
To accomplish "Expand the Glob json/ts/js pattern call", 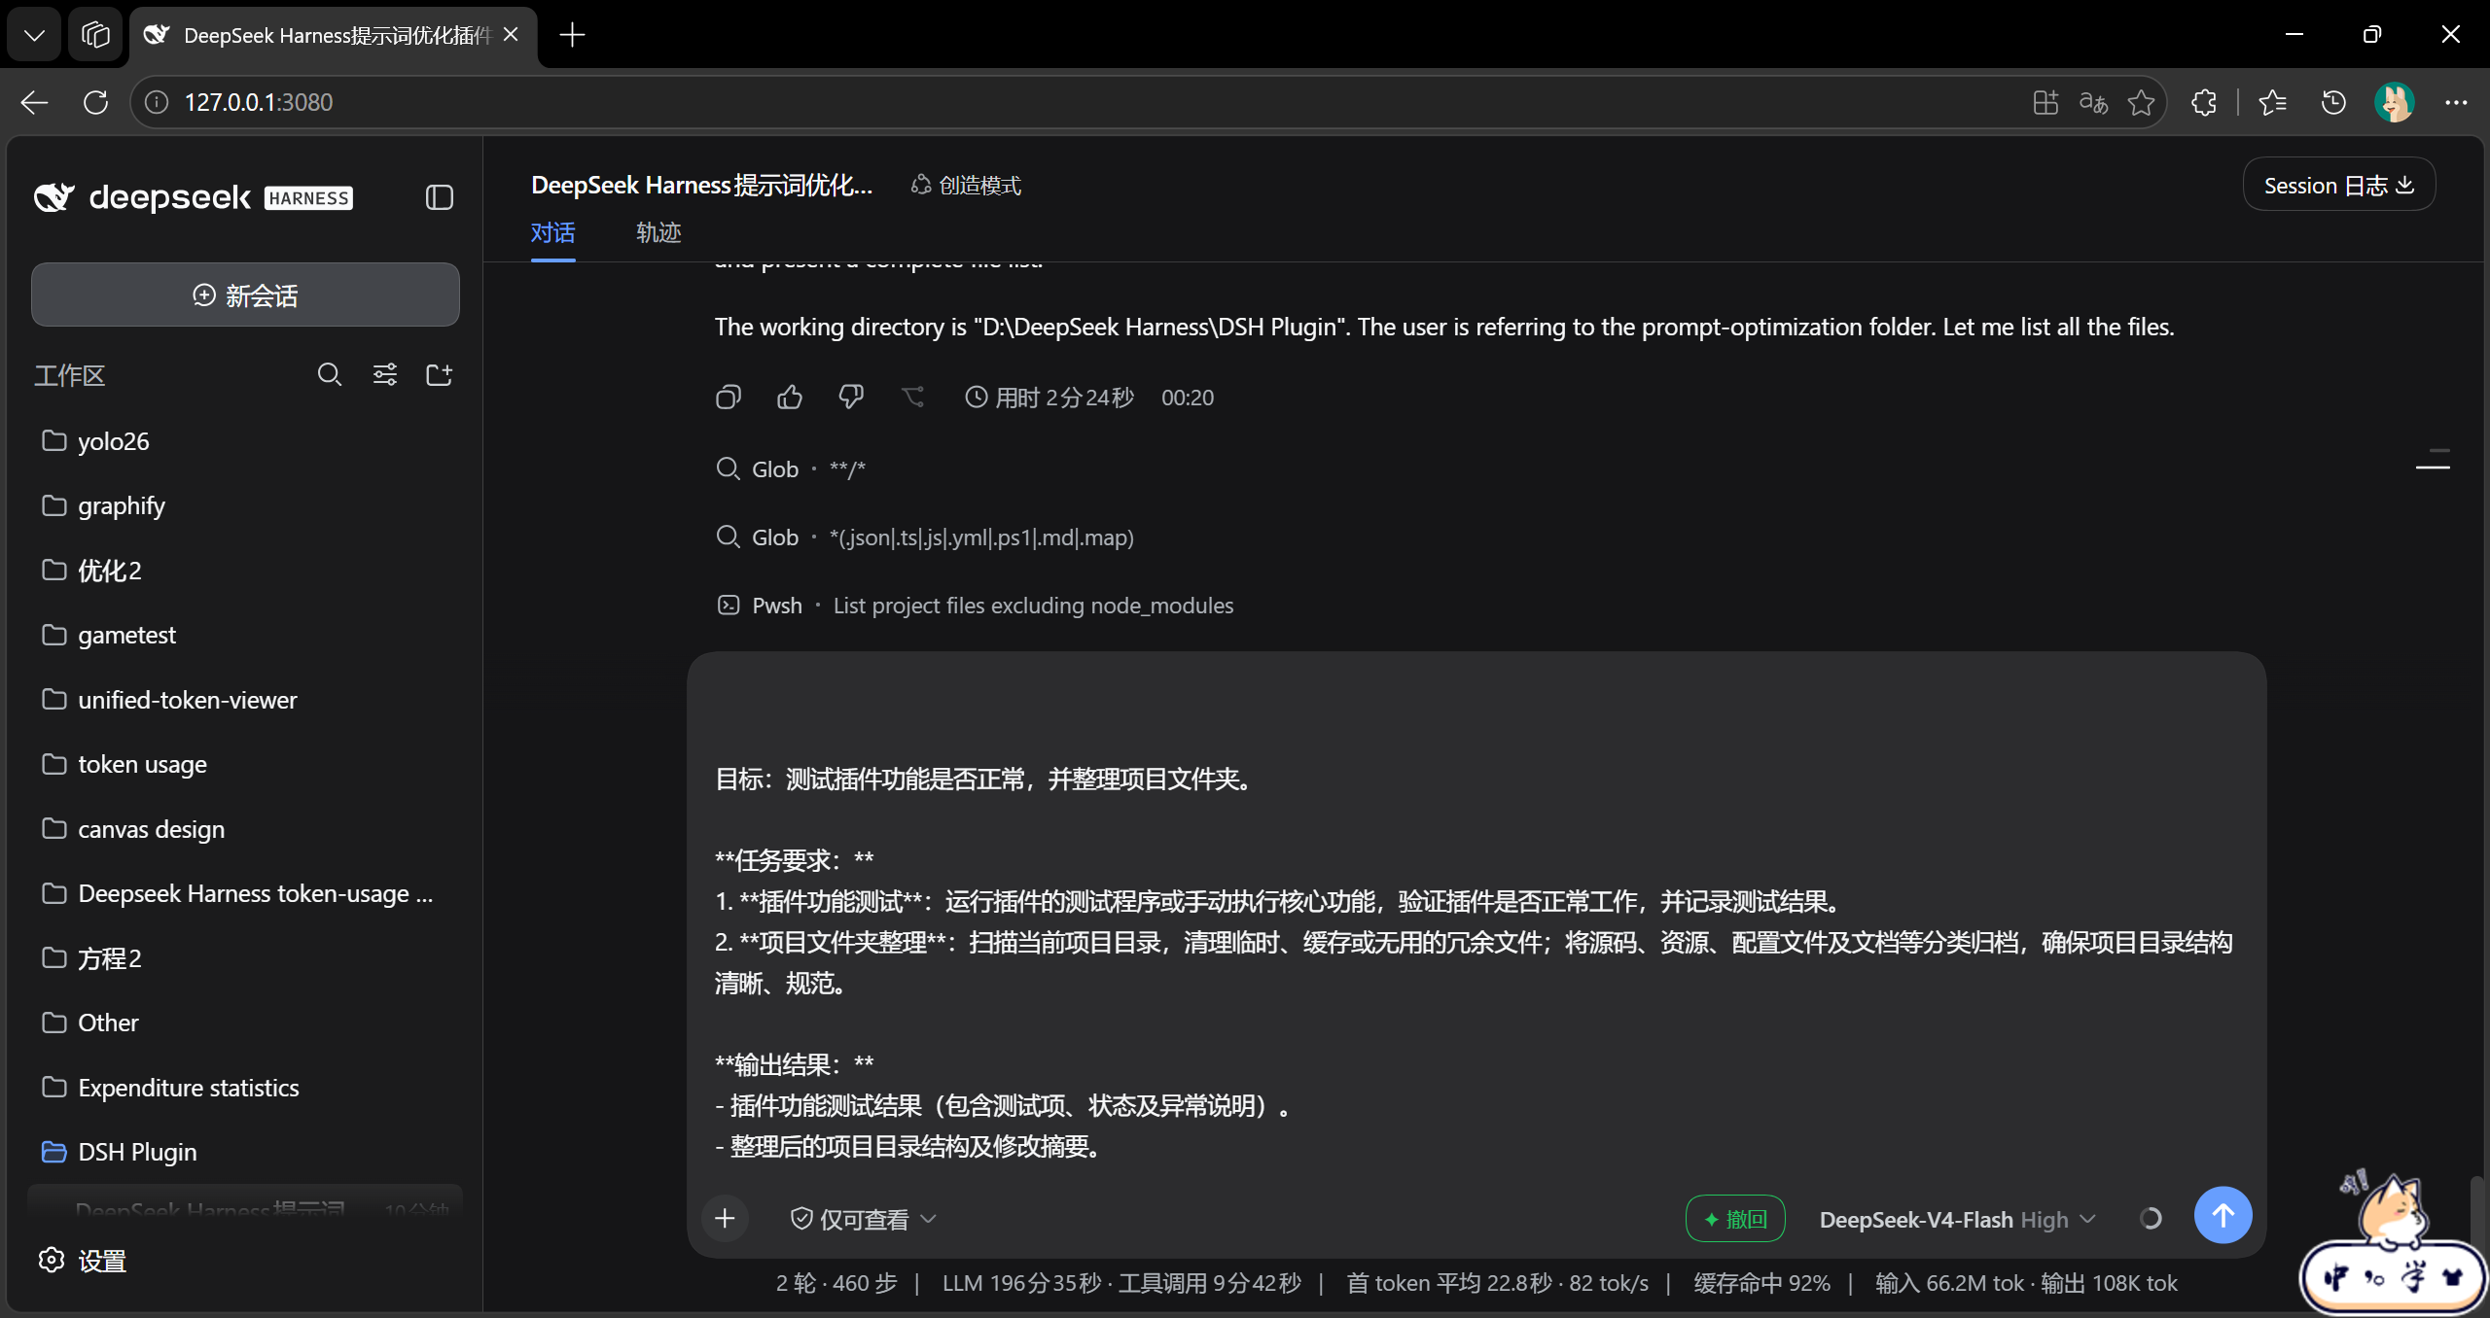I will [925, 538].
